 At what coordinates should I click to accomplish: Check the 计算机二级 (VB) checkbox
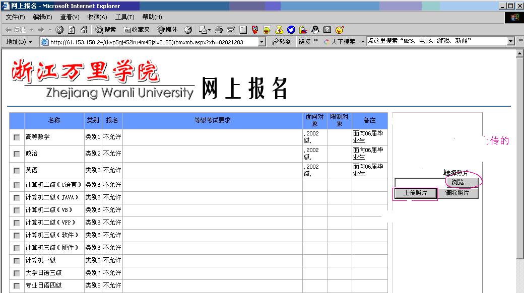coord(16,210)
